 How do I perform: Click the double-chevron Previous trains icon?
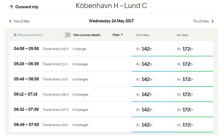click(x=15, y=35)
